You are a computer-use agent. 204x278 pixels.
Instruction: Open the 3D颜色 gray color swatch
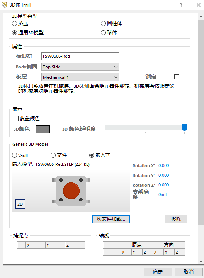tap(43, 129)
